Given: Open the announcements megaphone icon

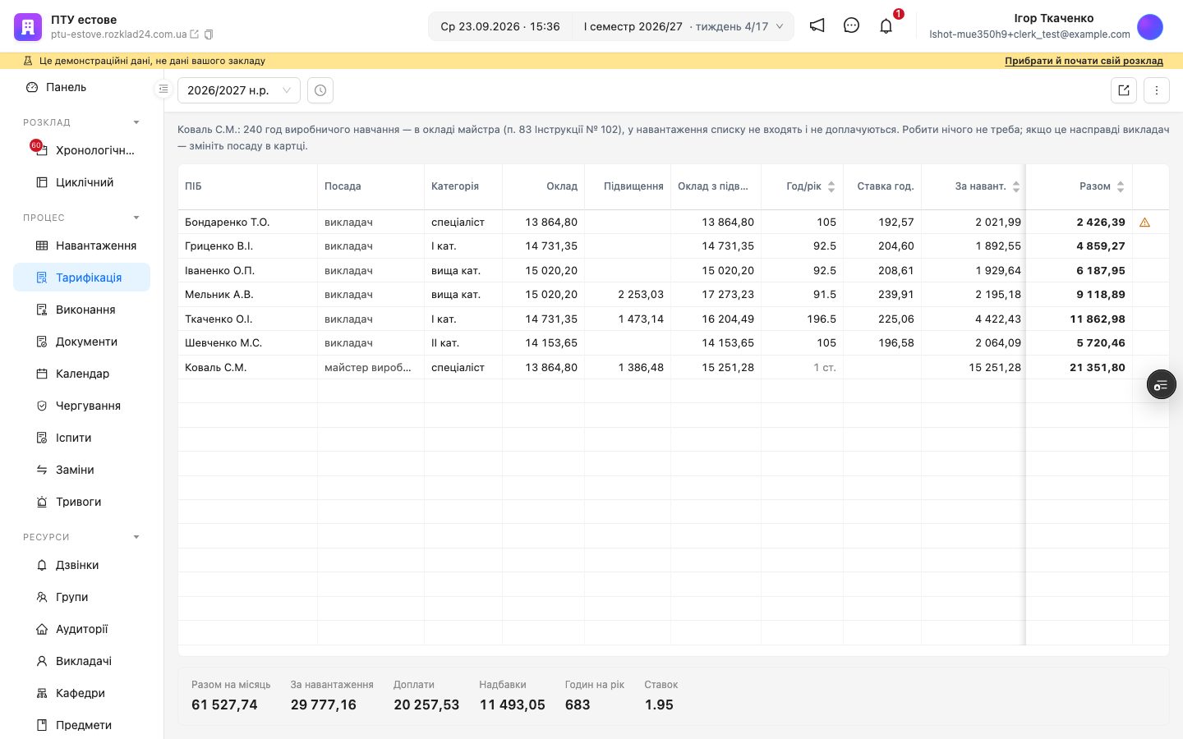Looking at the screenshot, I should pos(817,25).
